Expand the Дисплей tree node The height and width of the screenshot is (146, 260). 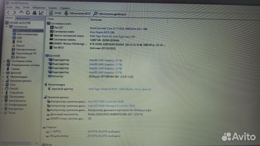click(4, 73)
